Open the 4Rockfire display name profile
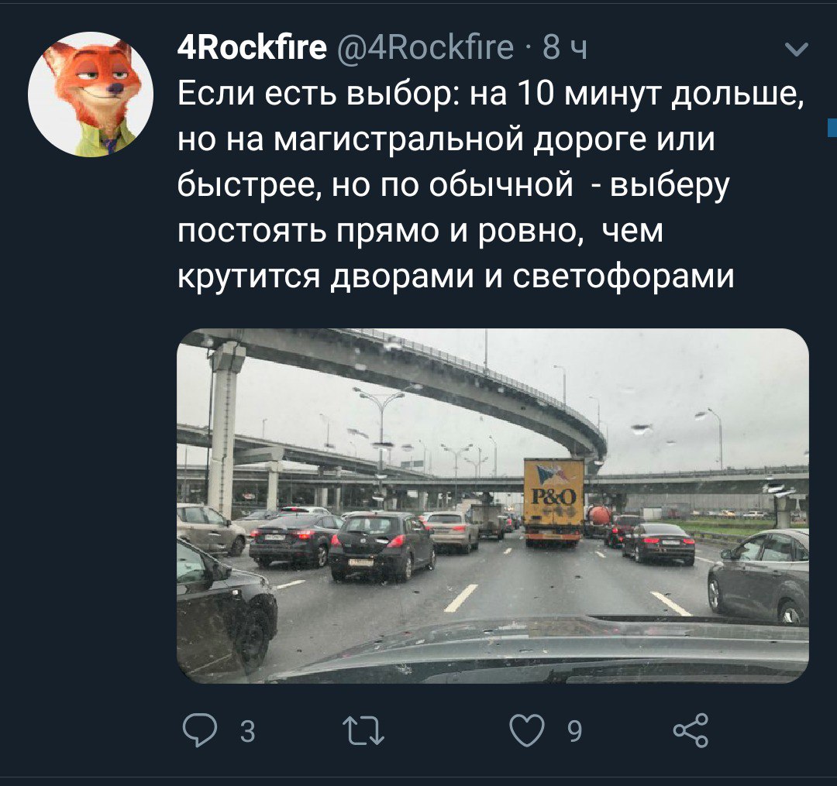 click(251, 47)
